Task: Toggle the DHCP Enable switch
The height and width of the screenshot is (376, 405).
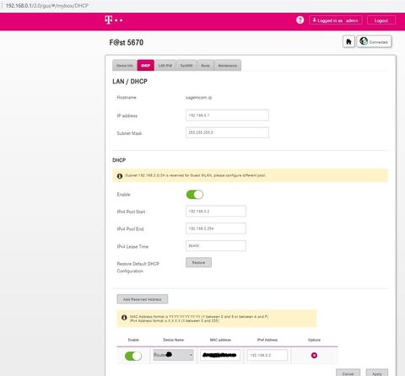Action: [195, 195]
